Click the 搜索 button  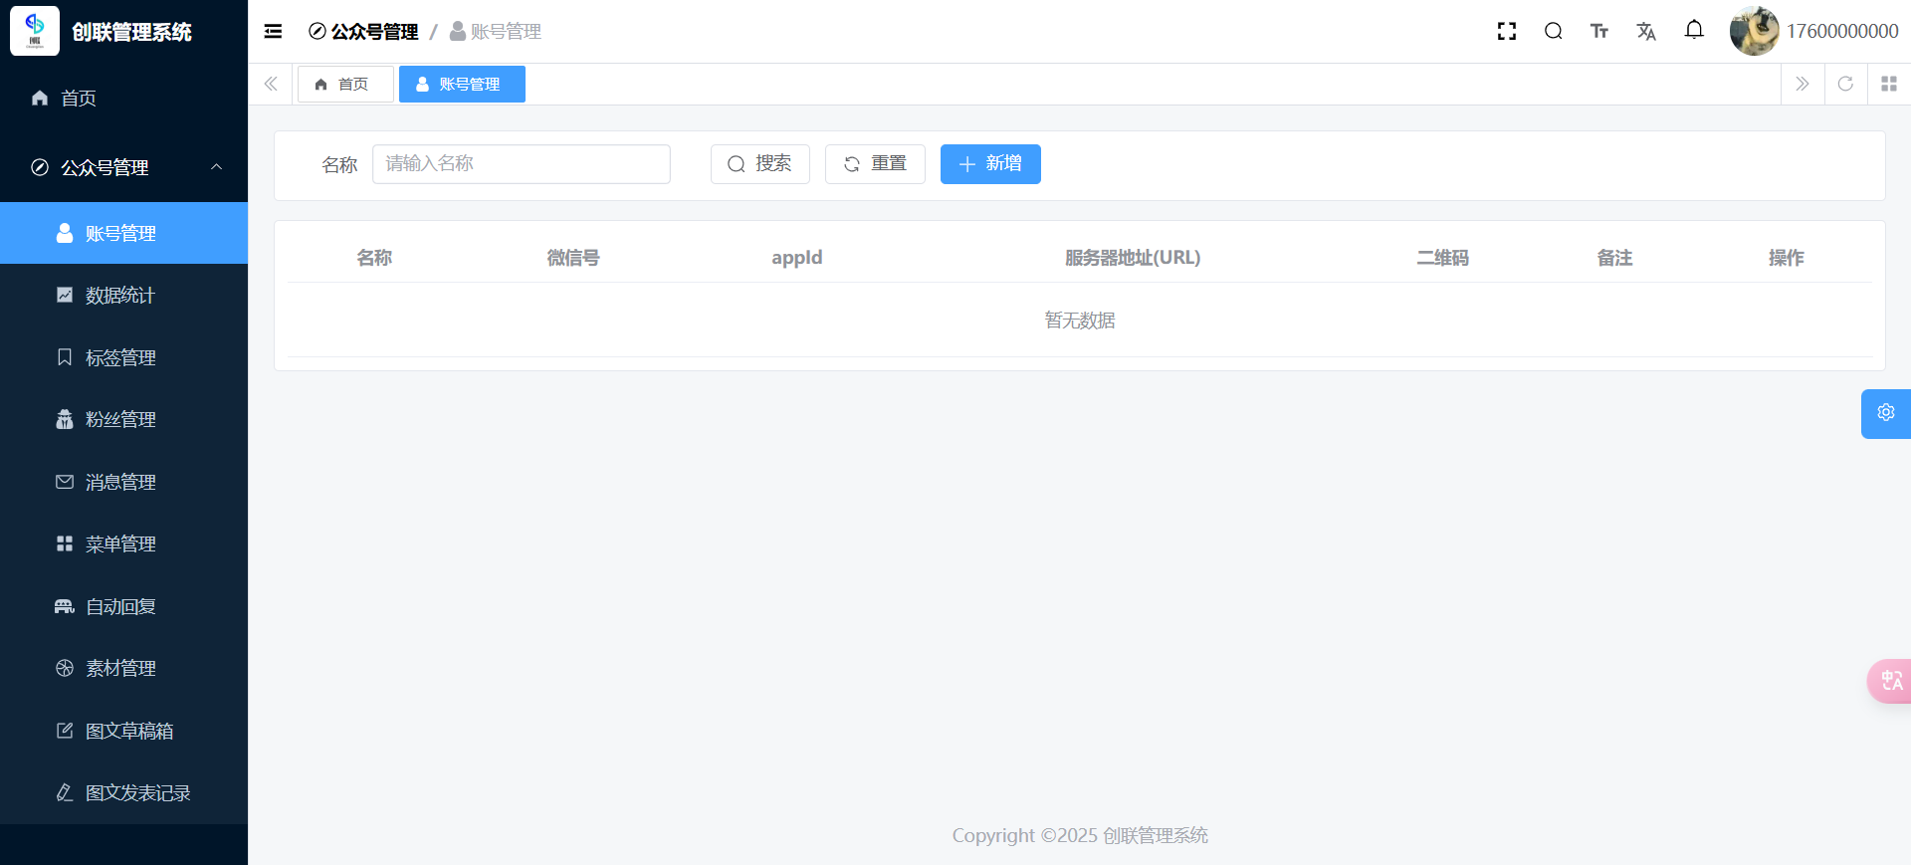click(760, 164)
